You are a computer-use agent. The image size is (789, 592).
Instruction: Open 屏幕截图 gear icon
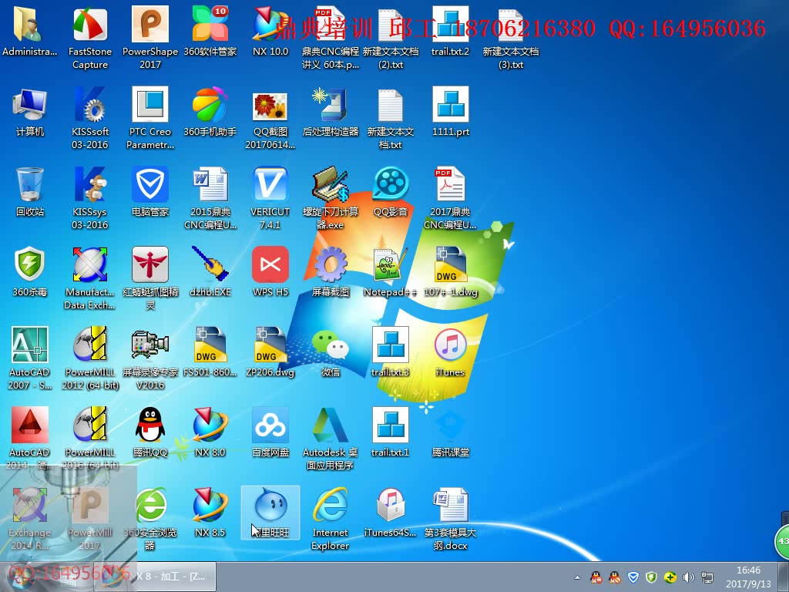pos(330,271)
